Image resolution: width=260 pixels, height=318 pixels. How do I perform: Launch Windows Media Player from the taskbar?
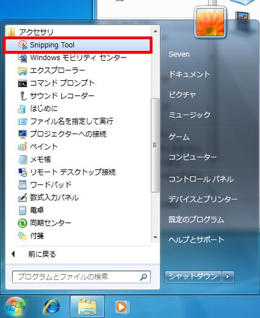click(x=122, y=307)
